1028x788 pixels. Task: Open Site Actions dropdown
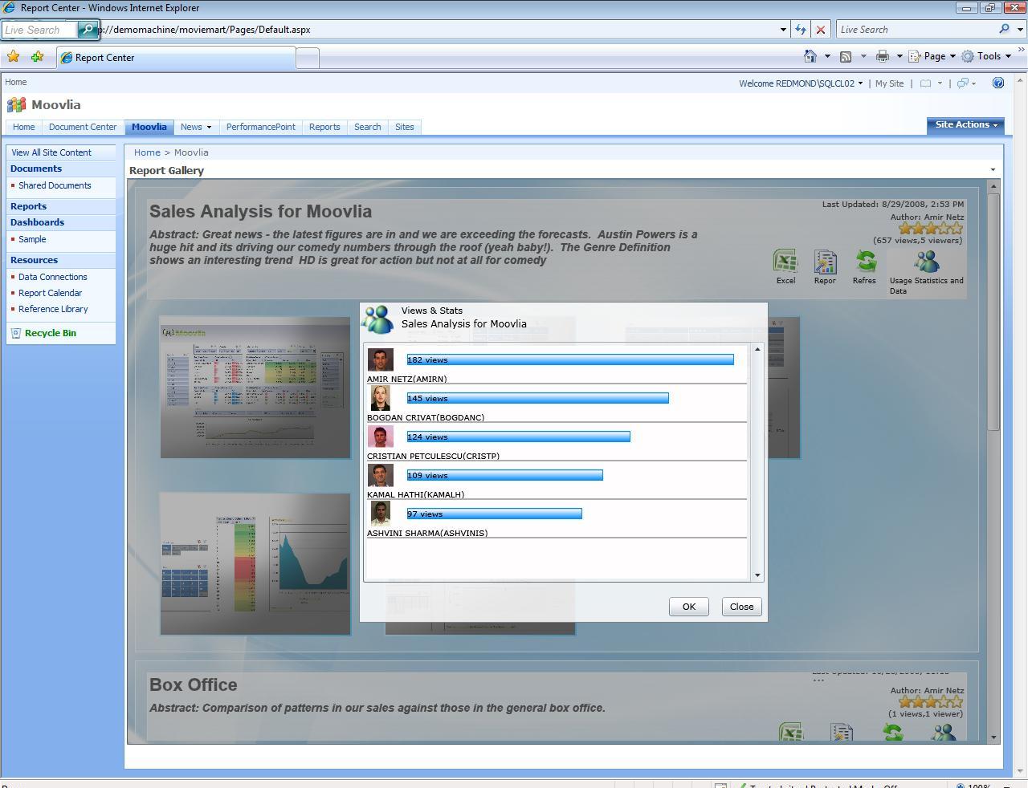(x=965, y=125)
